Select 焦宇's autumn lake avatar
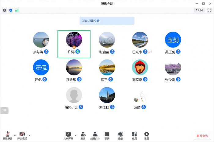The height and width of the screenshot is (142, 214). click(x=107, y=67)
